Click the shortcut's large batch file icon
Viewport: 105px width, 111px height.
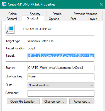tap(10, 29)
